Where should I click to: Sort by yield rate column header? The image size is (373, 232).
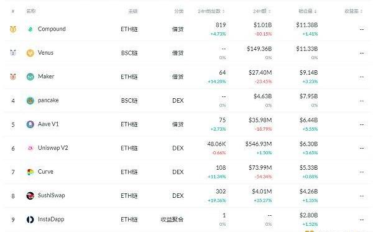click(354, 11)
